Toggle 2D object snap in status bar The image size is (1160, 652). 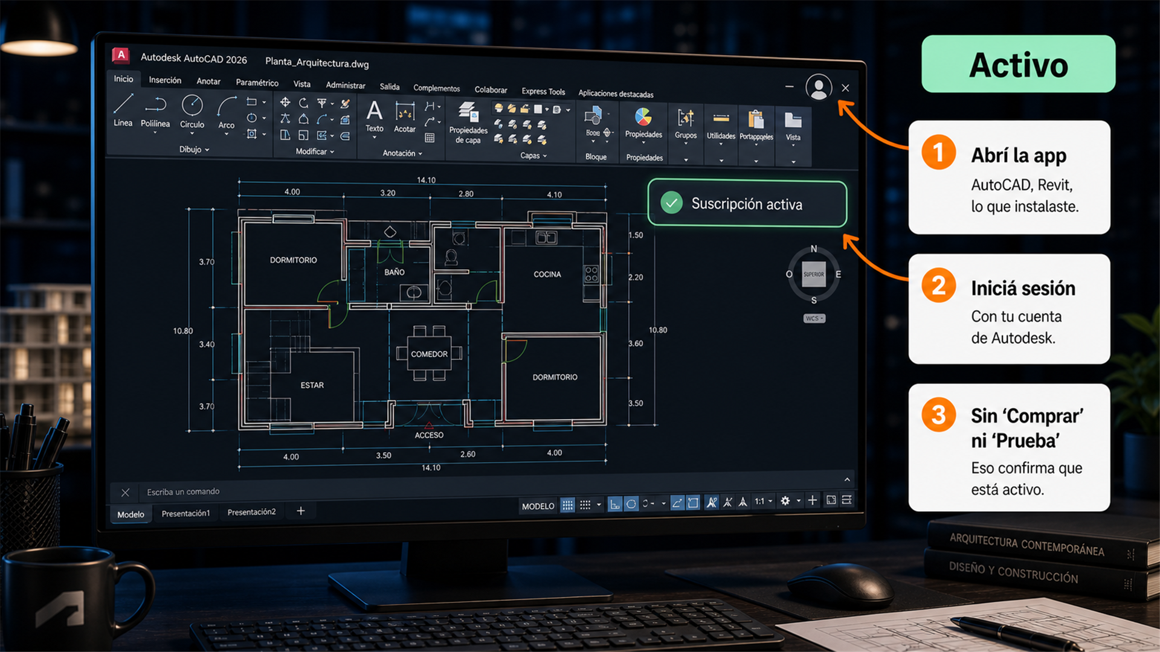pos(693,503)
